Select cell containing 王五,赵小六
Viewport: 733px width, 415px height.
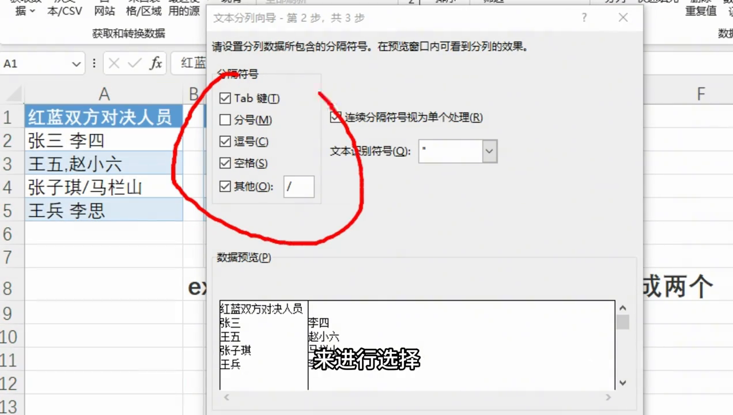[x=104, y=164]
